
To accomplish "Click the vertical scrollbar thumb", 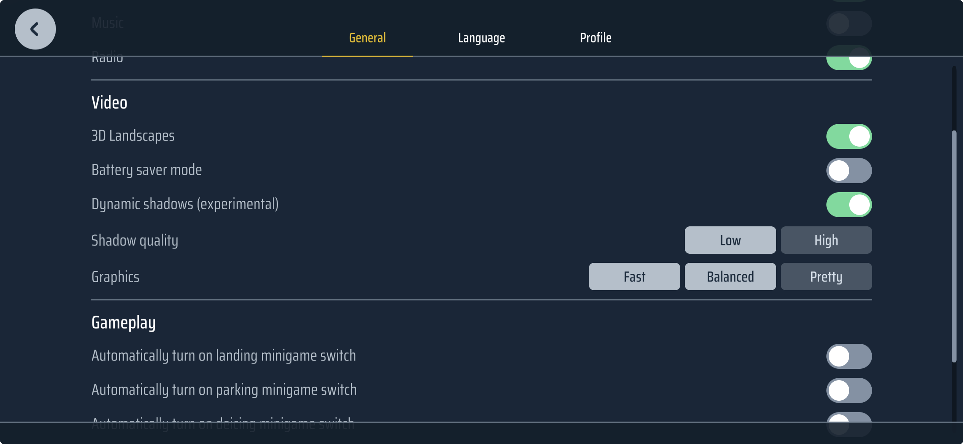I will 954,246.
